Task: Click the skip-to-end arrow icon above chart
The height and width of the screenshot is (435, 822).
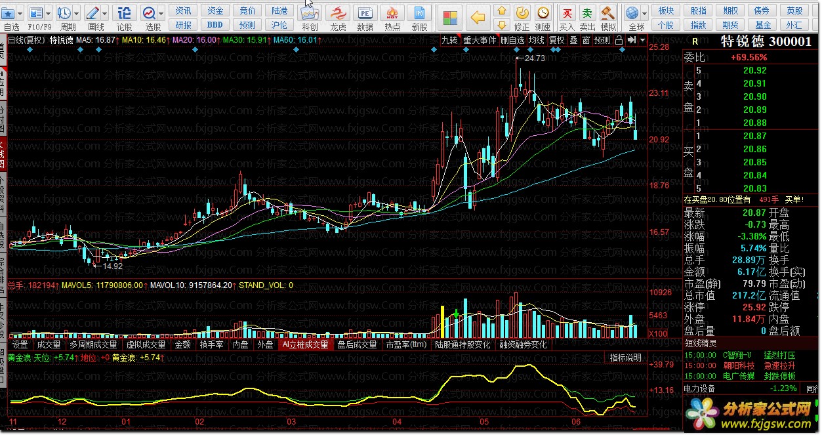Action: (x=631, y=39)
